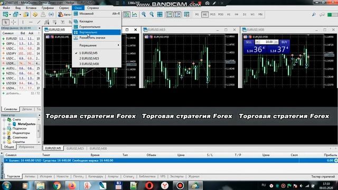This screenshot has width=338, height=190.
Task: Select EURUSD row in Market Watch
Action: [x=21, y=39]
